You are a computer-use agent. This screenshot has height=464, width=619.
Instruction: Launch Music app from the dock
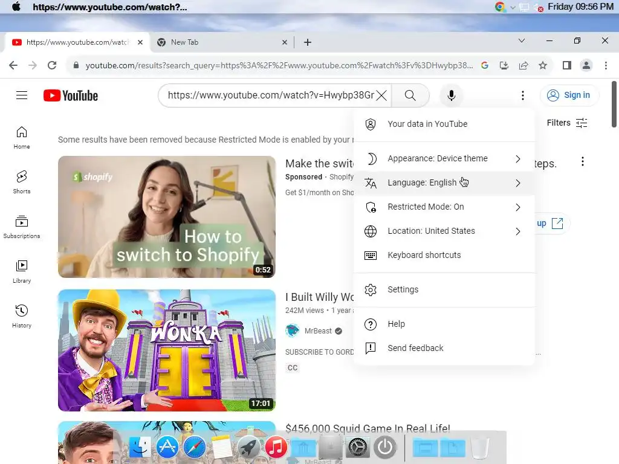(276, 448)
